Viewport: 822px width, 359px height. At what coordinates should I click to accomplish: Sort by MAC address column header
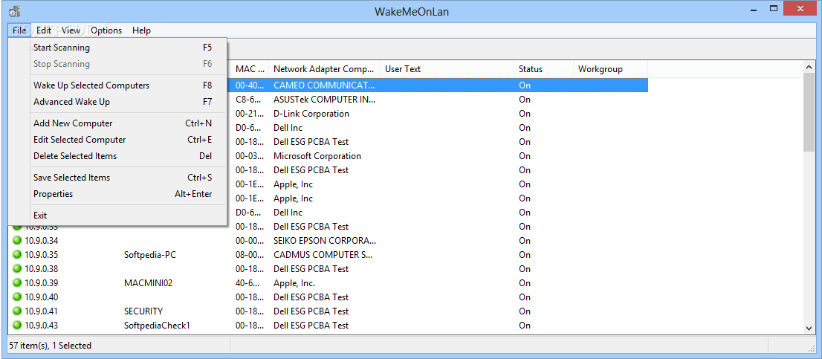coord(250,68)
